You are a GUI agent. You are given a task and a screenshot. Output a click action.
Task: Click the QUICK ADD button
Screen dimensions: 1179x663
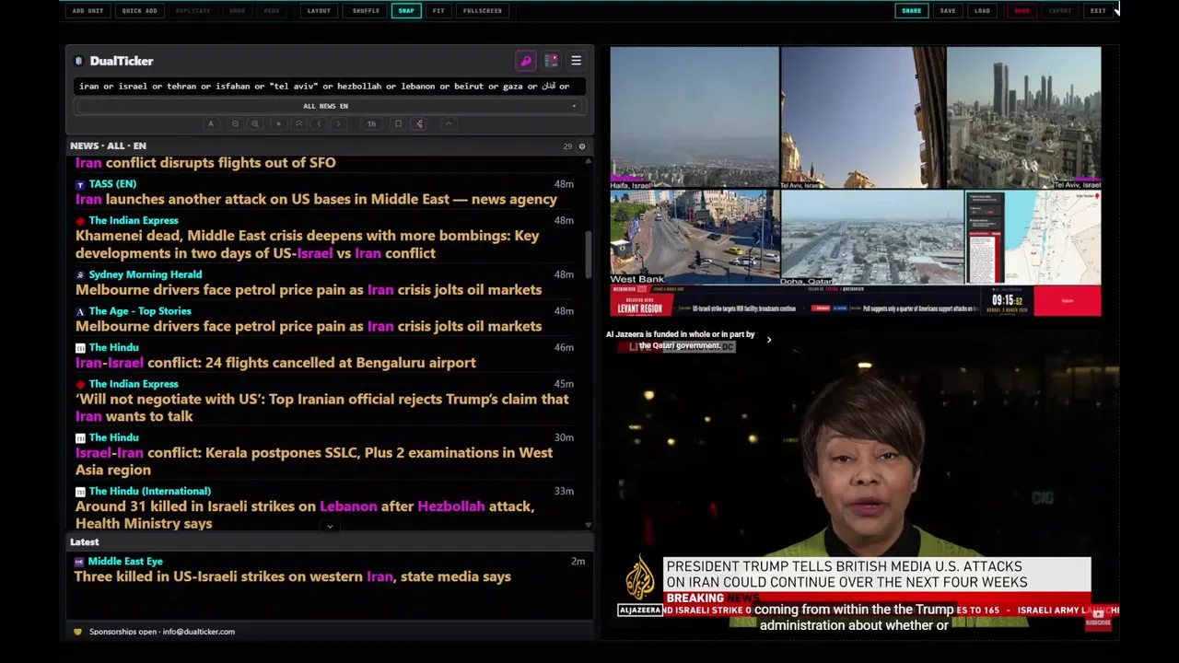(140, 11)
